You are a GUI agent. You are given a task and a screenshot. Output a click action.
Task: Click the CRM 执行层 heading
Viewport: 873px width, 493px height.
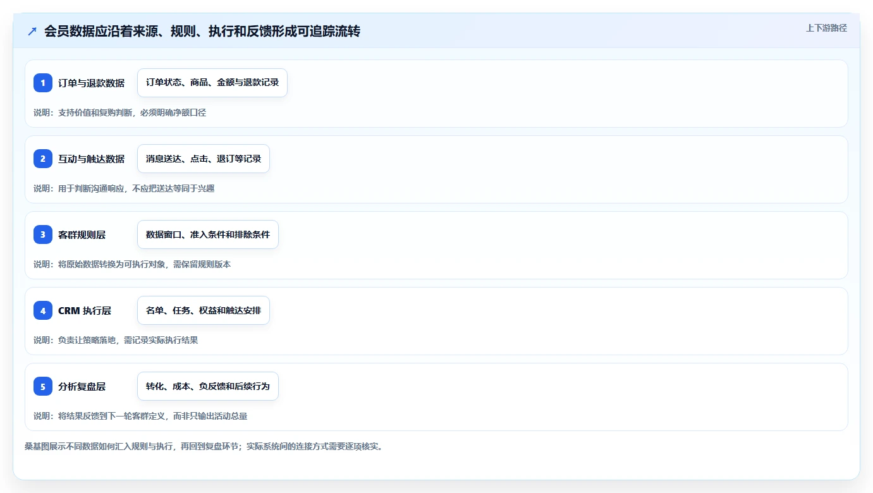click(85, 310)
